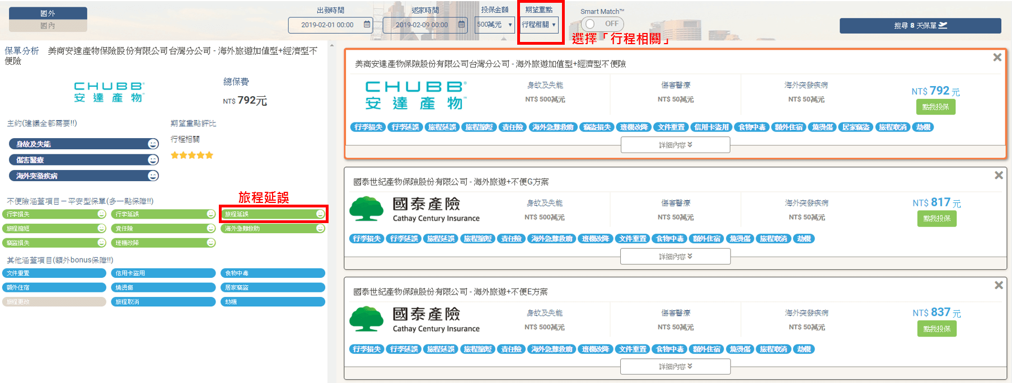Click the 居家竊盜 coverage bar
Image resolution: width=1012 pixels, height=383 pixels.
[273, 287]
